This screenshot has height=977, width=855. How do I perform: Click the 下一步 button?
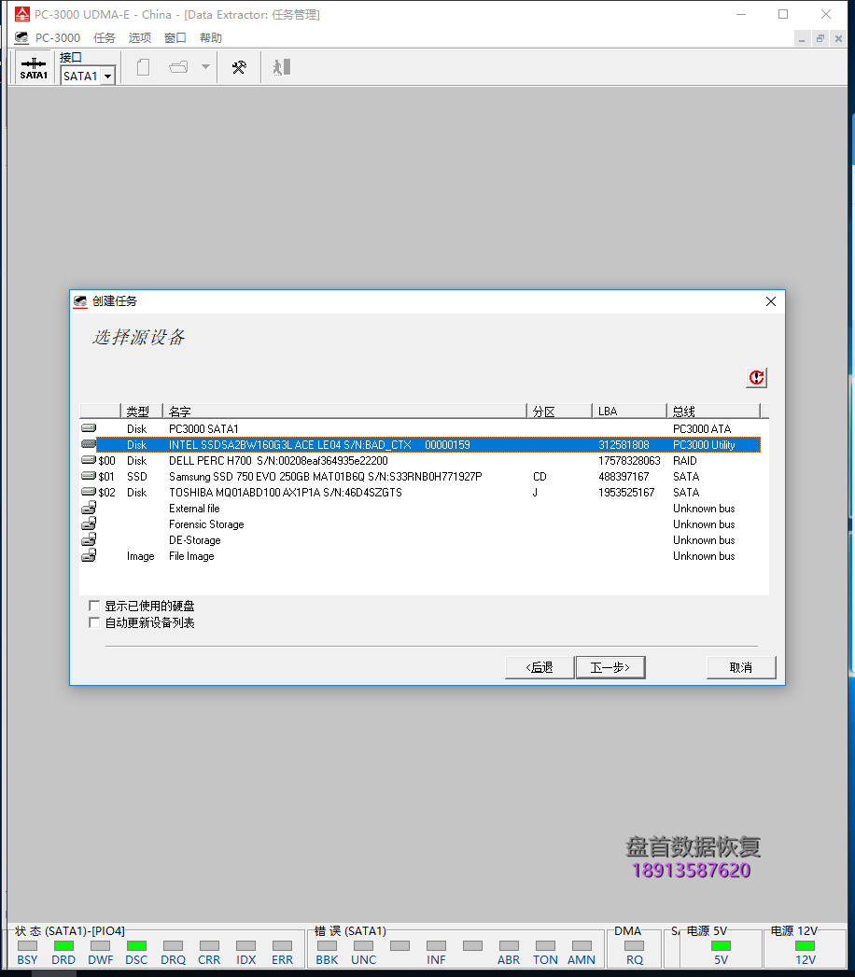click(610, 667)
